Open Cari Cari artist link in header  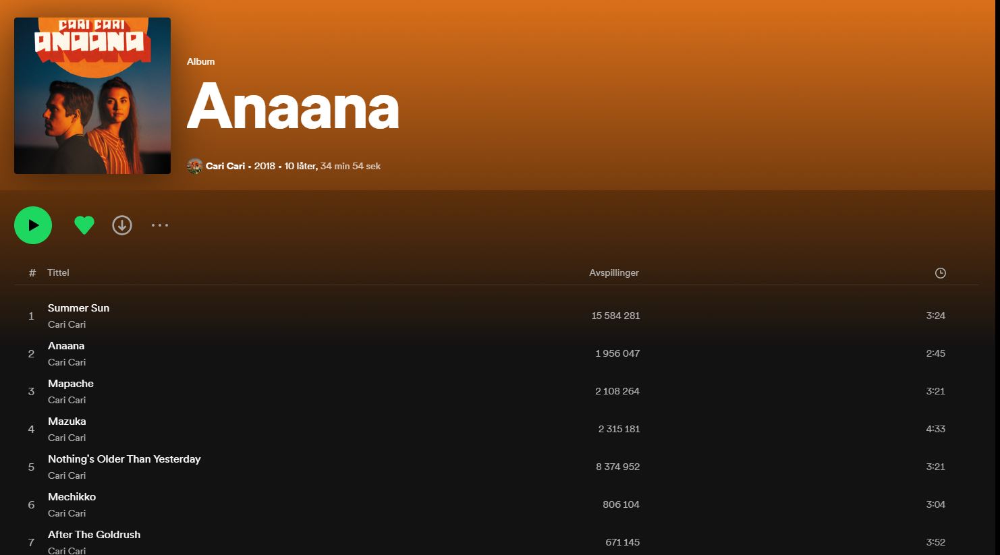pos(225,166)
